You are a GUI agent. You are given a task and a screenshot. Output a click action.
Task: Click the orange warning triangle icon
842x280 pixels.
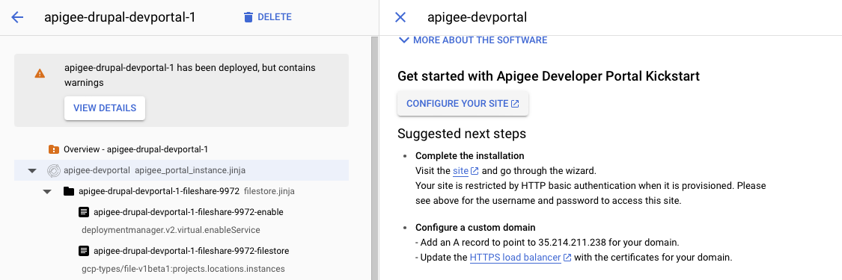coord(40,73)
